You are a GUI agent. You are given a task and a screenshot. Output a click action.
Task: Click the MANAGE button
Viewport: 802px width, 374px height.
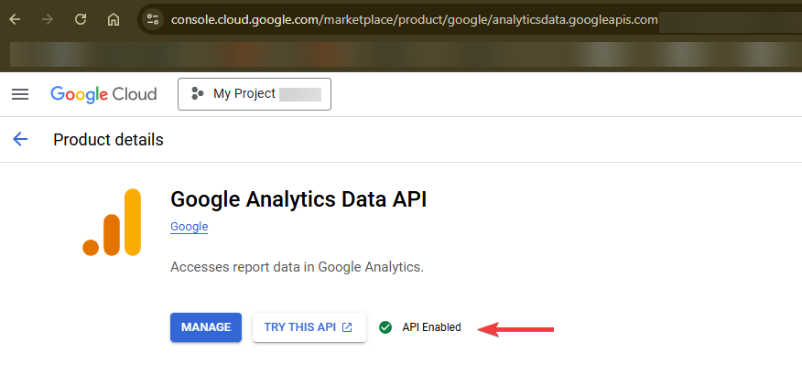pos(206,327)
